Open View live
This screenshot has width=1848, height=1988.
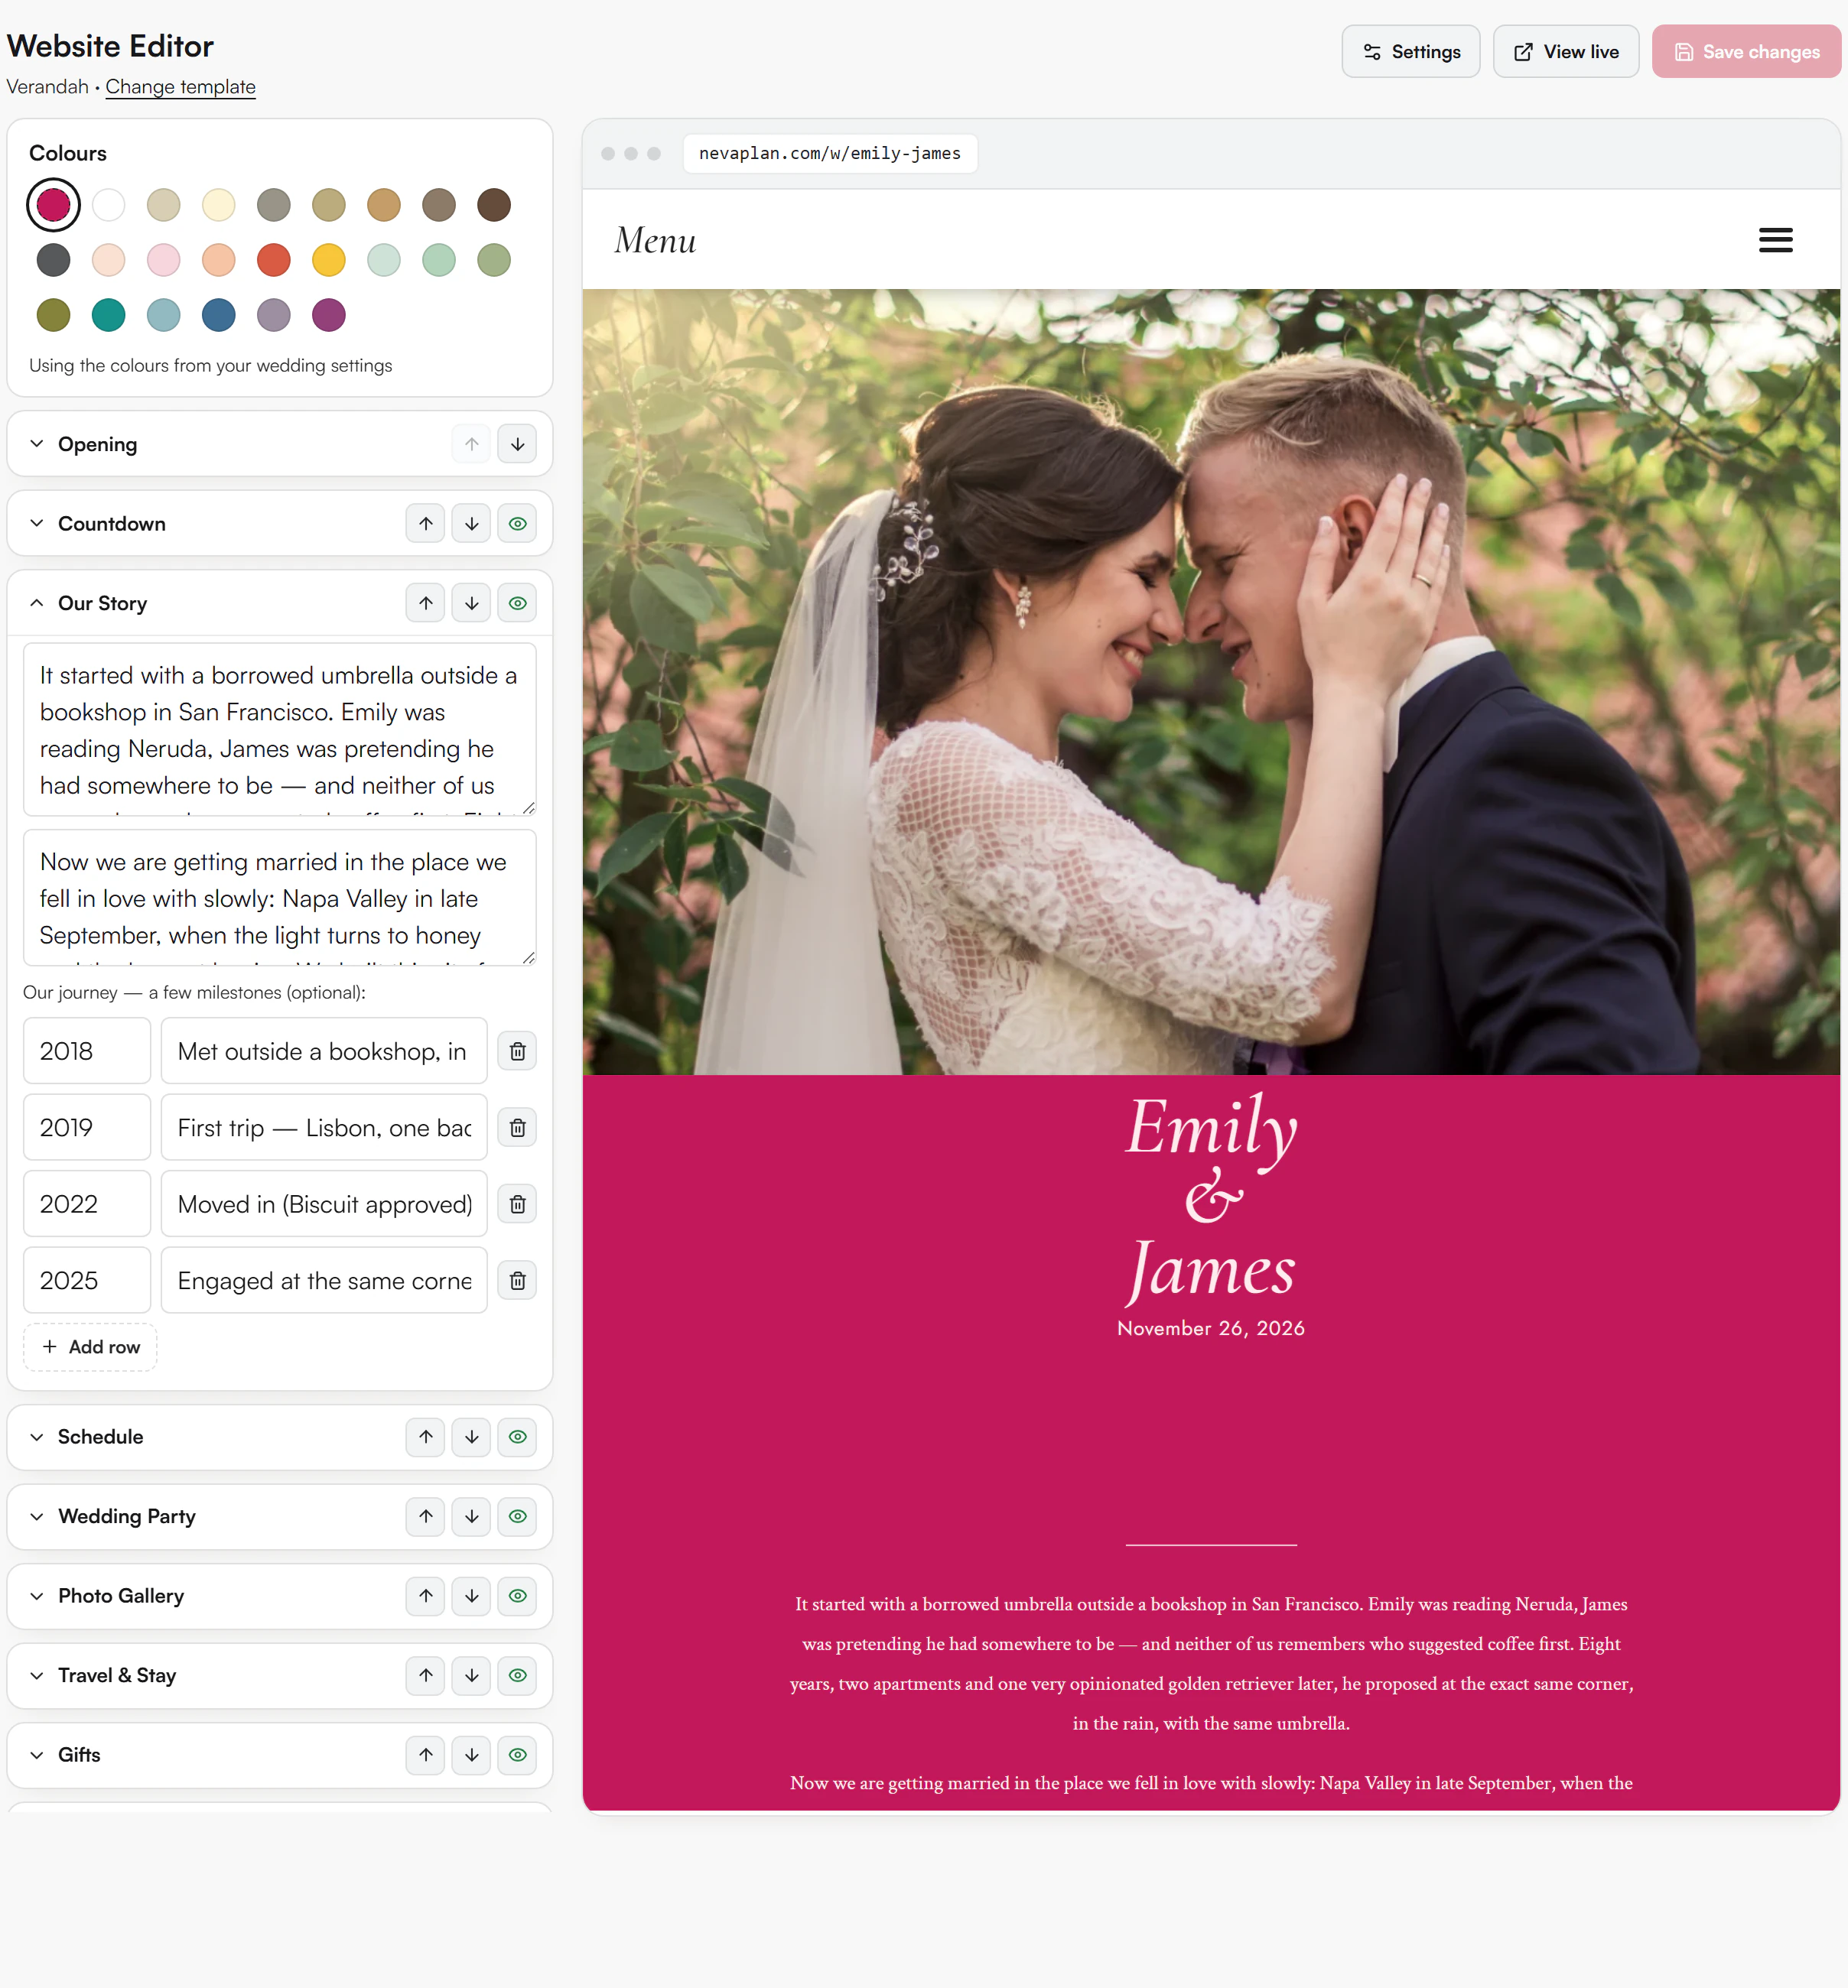click(x=1565, y=52)
